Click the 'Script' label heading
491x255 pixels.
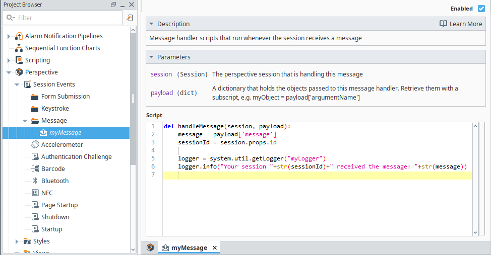154,115
